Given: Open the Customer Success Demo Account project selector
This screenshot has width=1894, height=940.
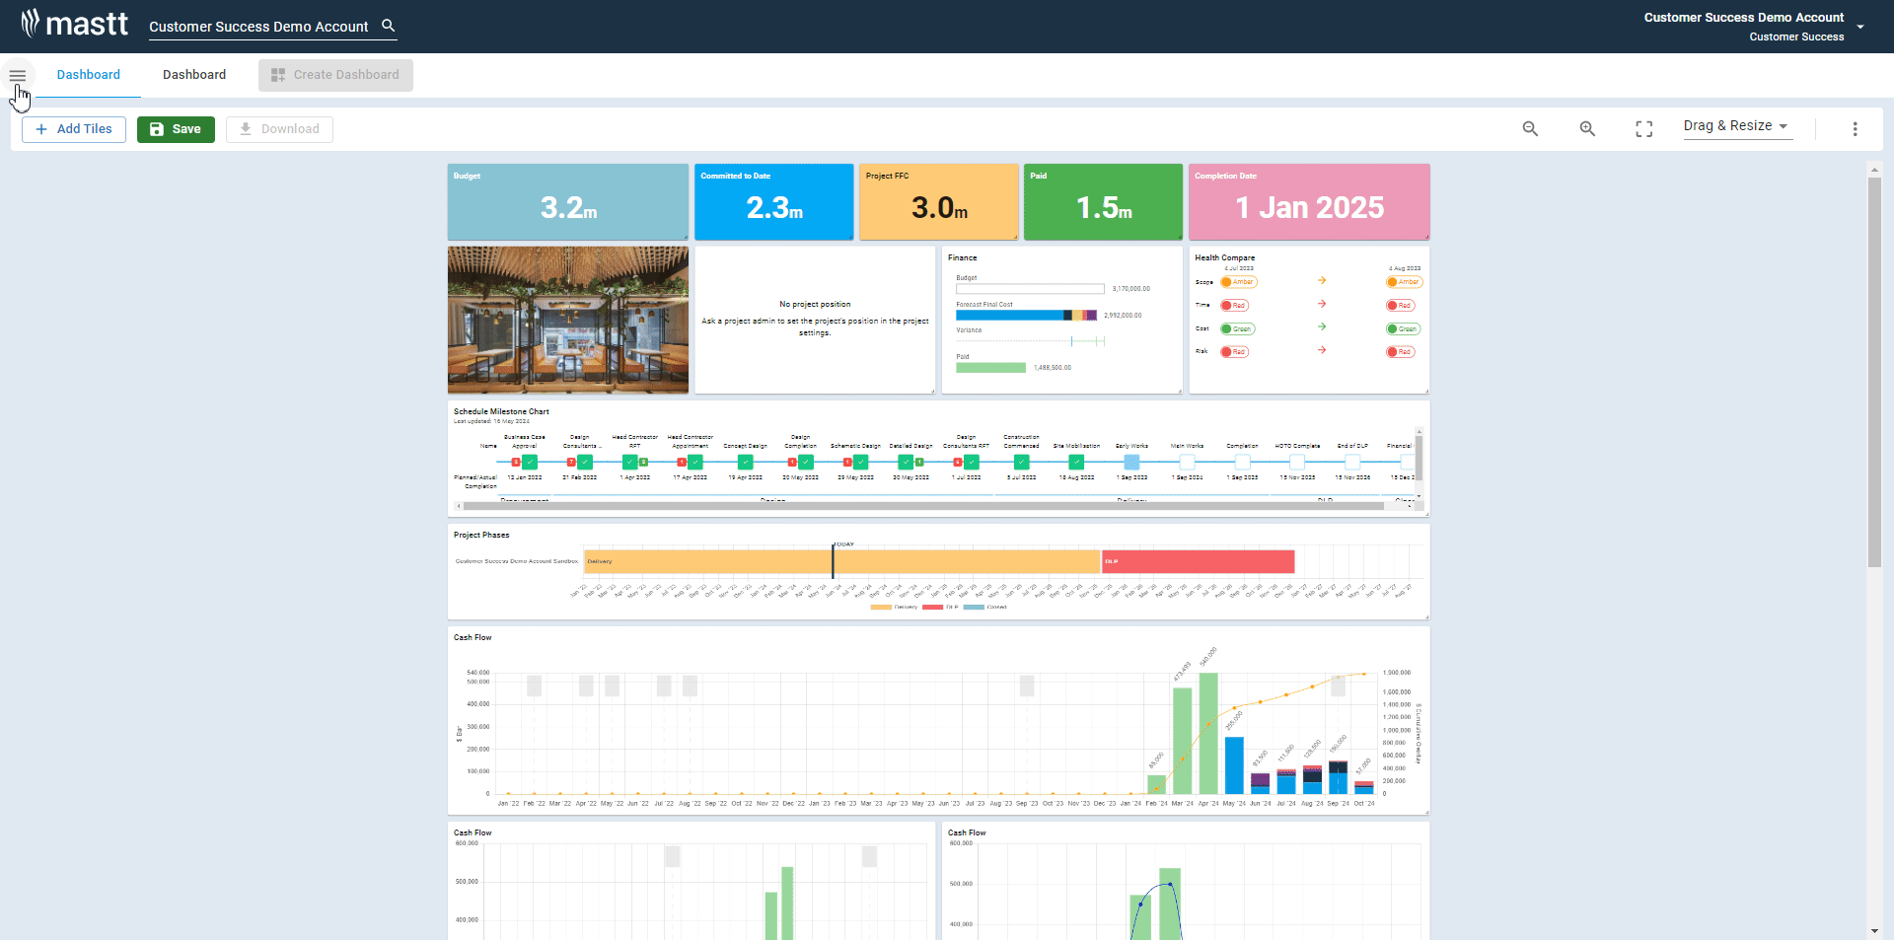Looking at the screenshot, I should [258, 27].
